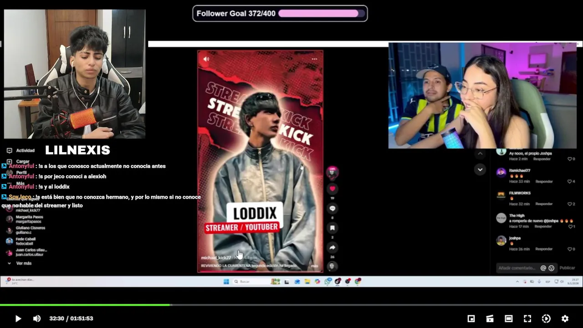
Task: Reply to joshpa's comment from 26 min ago
Action: (x=544, y=249)
